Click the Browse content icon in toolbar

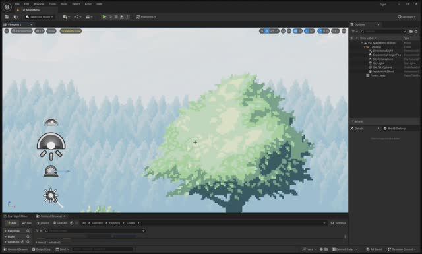[16, 17]
